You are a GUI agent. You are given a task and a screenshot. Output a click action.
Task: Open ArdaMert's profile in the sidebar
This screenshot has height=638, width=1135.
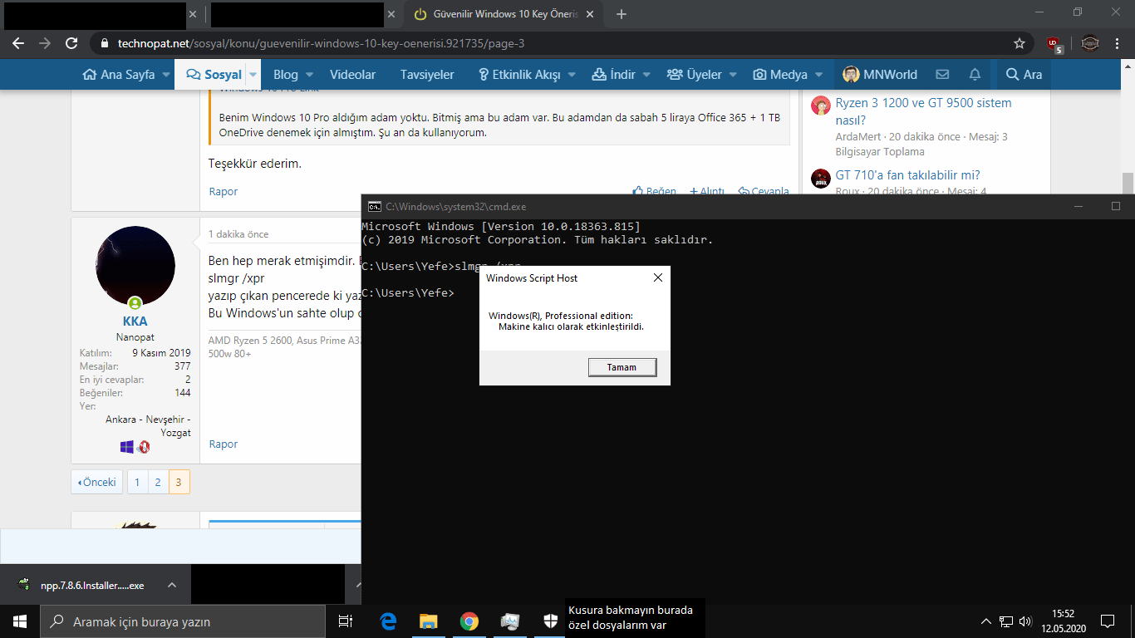pyautogui.click(x=858, y=136)
